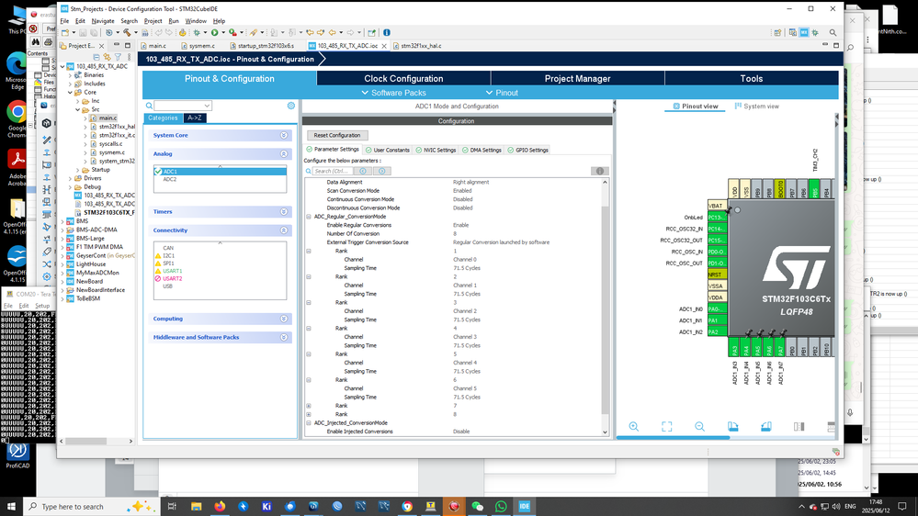Open the Windows Start menu
918x516 pixels.
[x=11, y=506]
